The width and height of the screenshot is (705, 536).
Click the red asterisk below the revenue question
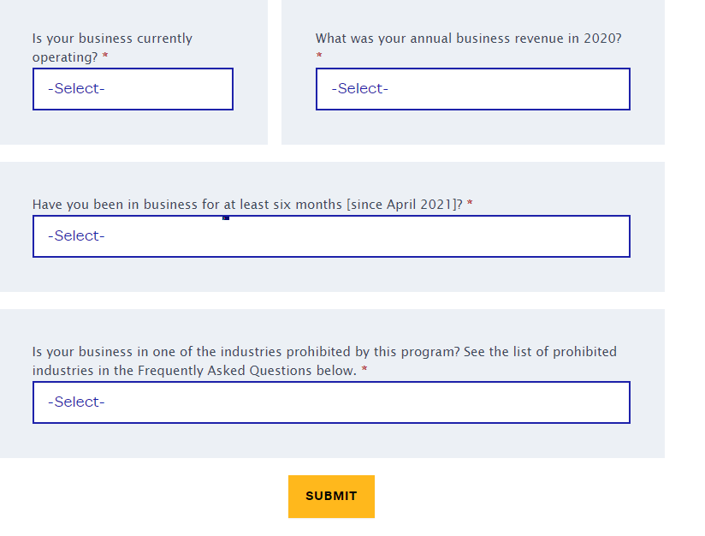click(319, 57)
